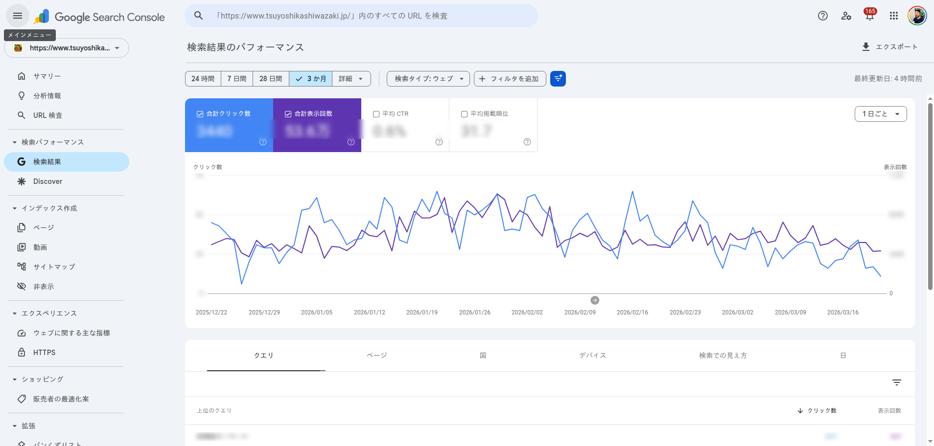Click the blue compare/filter icon beside フィルタを追加
The width and height of the screenshot is (934, 446).
558,78
